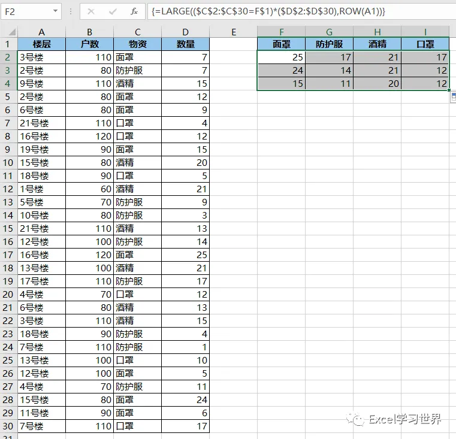Click cell A24 with 7号楼
This screenshot has height=439, width=456.
click(x=41, y=347)
